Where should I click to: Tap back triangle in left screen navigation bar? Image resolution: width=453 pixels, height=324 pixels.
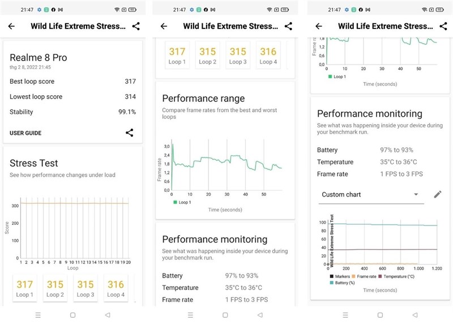(x=108, y=315)
